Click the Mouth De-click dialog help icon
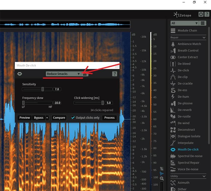This screenshot has height=191, width=211. click(115, 74)
